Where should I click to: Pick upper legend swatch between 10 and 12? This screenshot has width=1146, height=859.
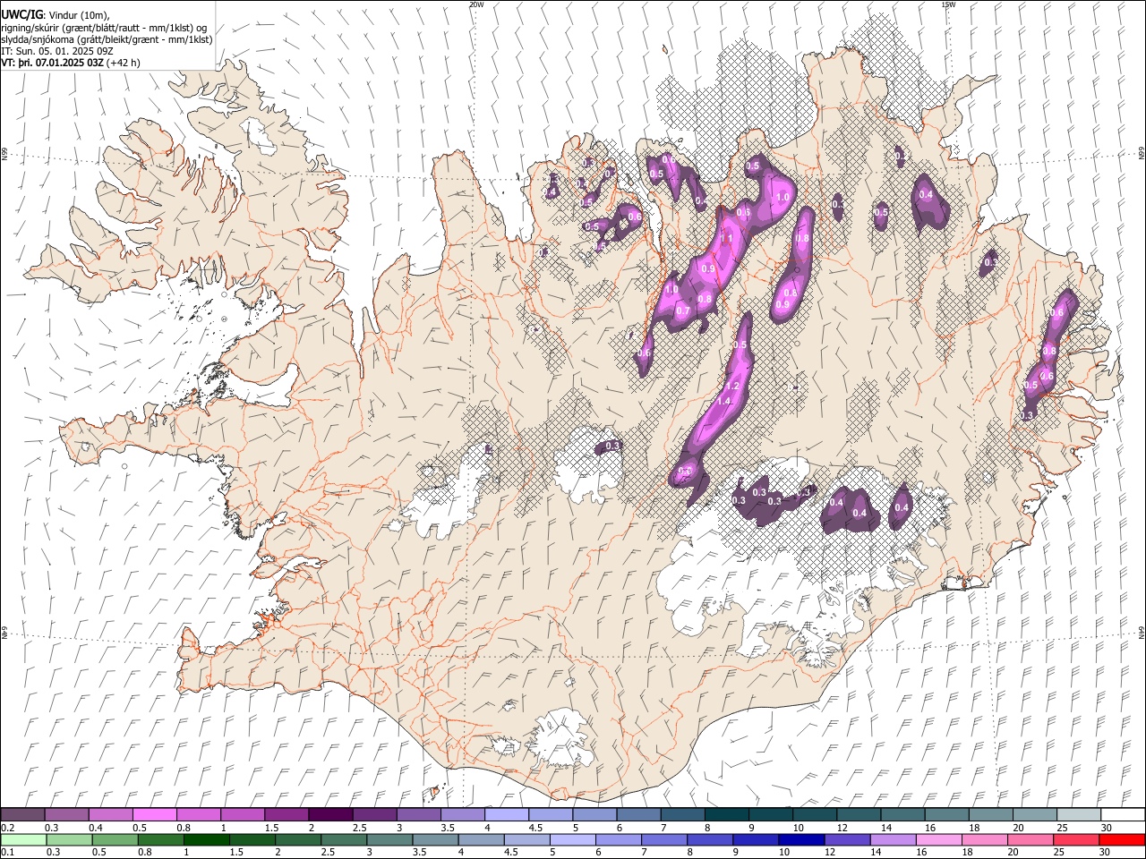click(815, 814)
